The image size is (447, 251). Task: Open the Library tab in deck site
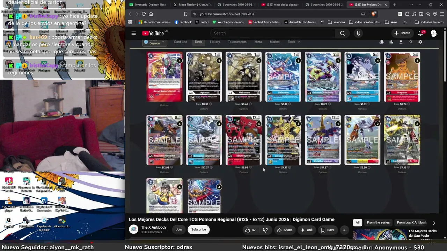point(215,42)
